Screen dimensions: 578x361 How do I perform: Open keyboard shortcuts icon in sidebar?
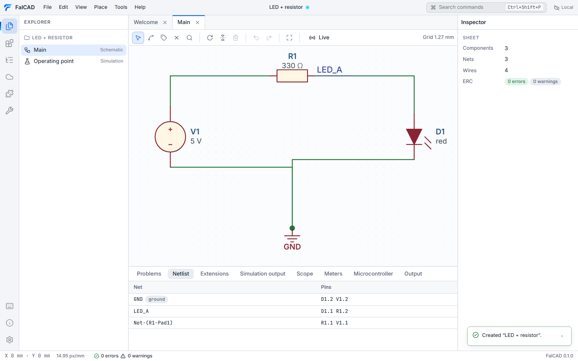point(10,306)
